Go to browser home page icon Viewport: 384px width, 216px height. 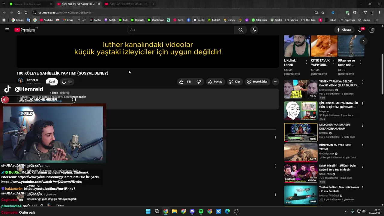pyautogui.click(x=26, y=13)
